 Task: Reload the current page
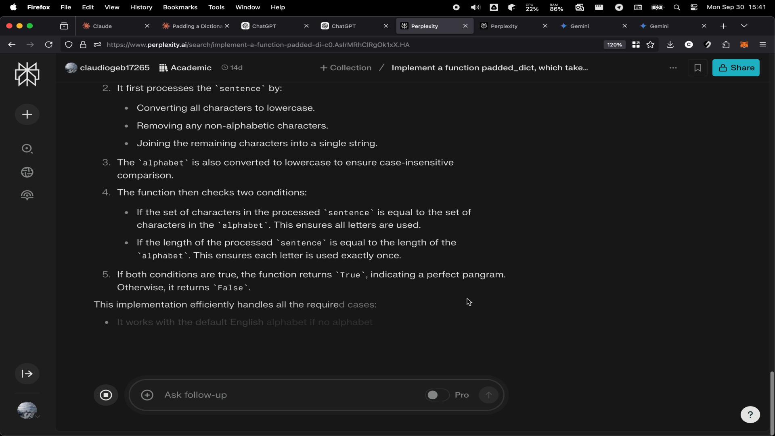[x=49, y=45]
